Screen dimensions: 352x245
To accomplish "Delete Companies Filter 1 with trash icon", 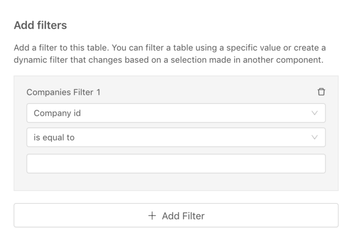I will tap(321, 92).
